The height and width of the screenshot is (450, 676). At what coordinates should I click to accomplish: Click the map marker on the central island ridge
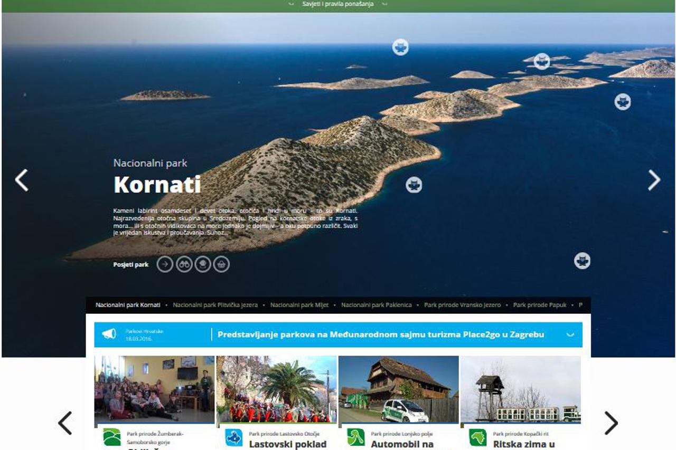click(414, 185)
